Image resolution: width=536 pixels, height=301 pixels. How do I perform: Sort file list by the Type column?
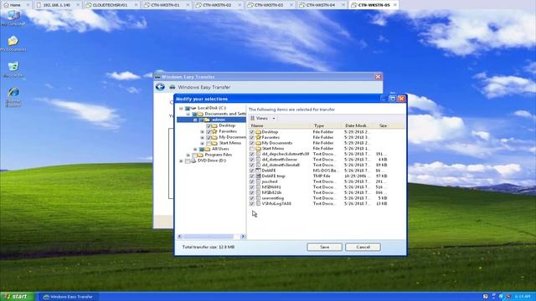tap(327, 125)
